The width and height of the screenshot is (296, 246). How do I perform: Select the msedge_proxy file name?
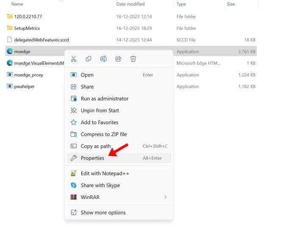pyautogui.click(x=29, y=75)
